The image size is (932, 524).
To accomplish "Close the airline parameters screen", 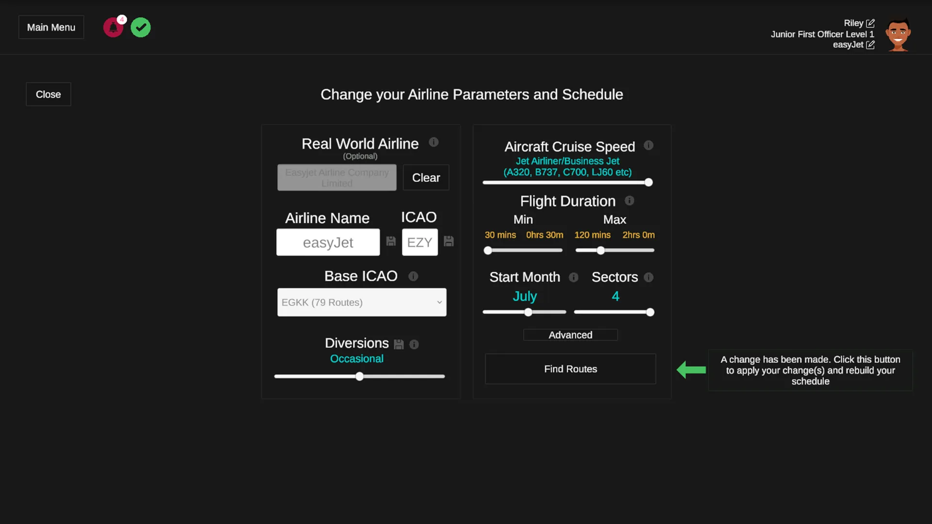I will pyautogui.click(x=48, y=94).
